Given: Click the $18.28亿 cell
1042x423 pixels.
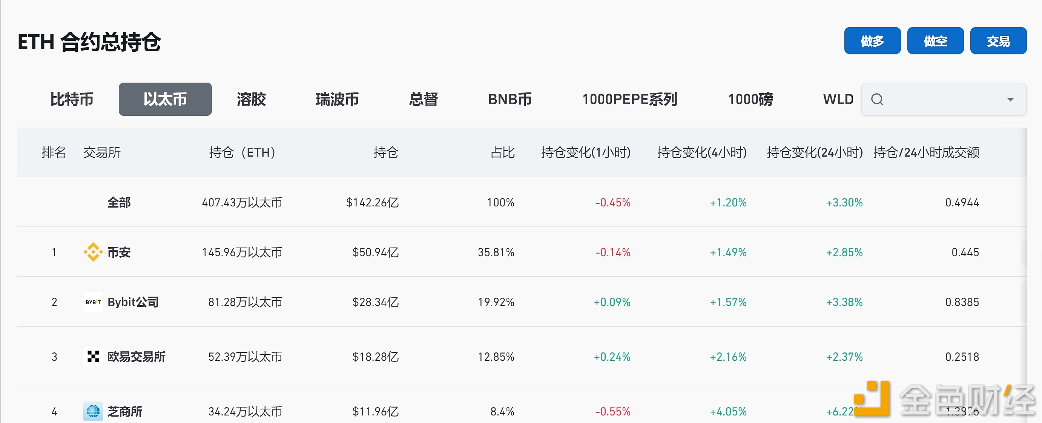Looking at the screenshot, I should [375, 357].
